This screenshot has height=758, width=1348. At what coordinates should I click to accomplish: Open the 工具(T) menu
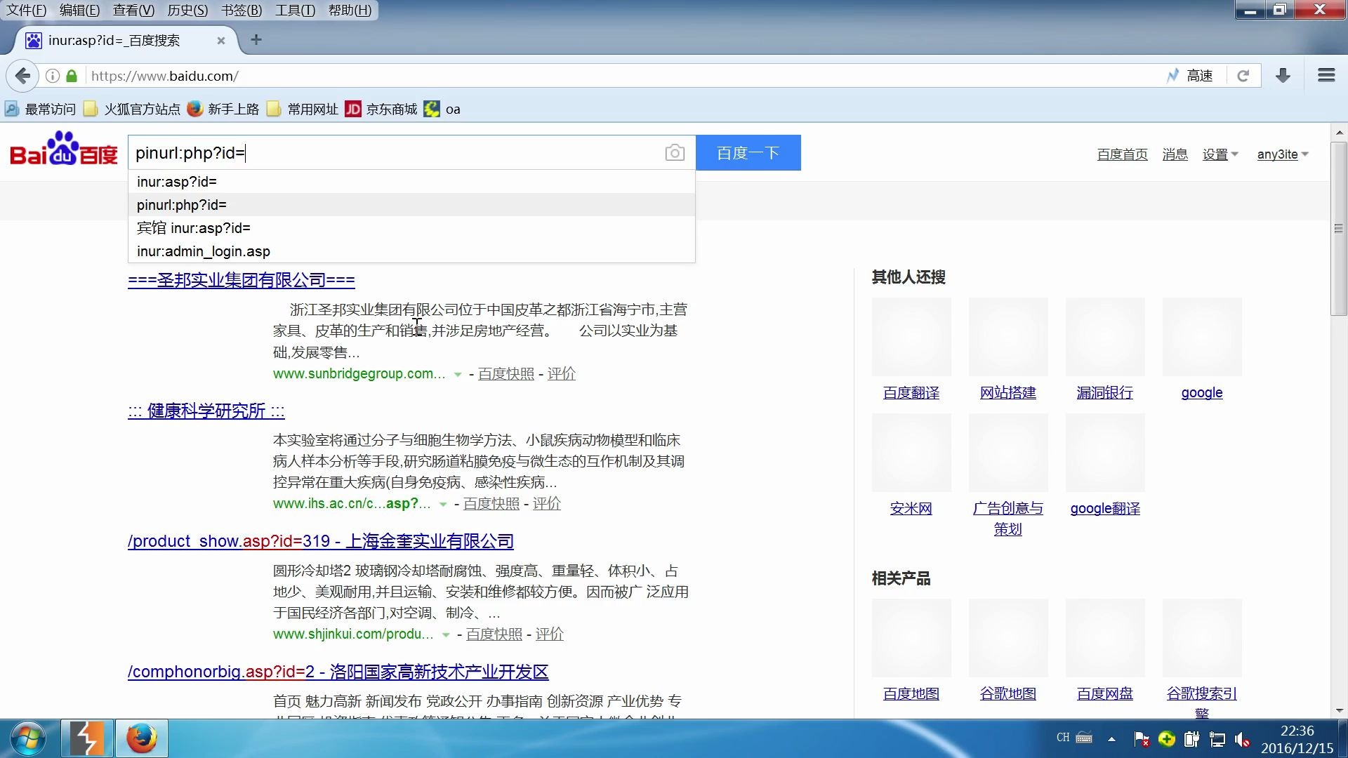(295, 11)
